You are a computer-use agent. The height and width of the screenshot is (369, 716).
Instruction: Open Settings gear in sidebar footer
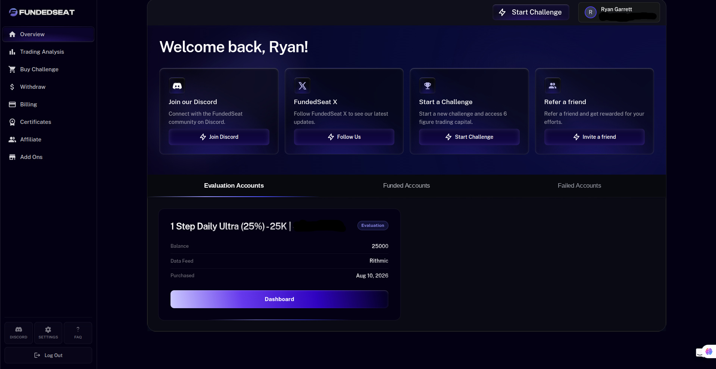48,333
